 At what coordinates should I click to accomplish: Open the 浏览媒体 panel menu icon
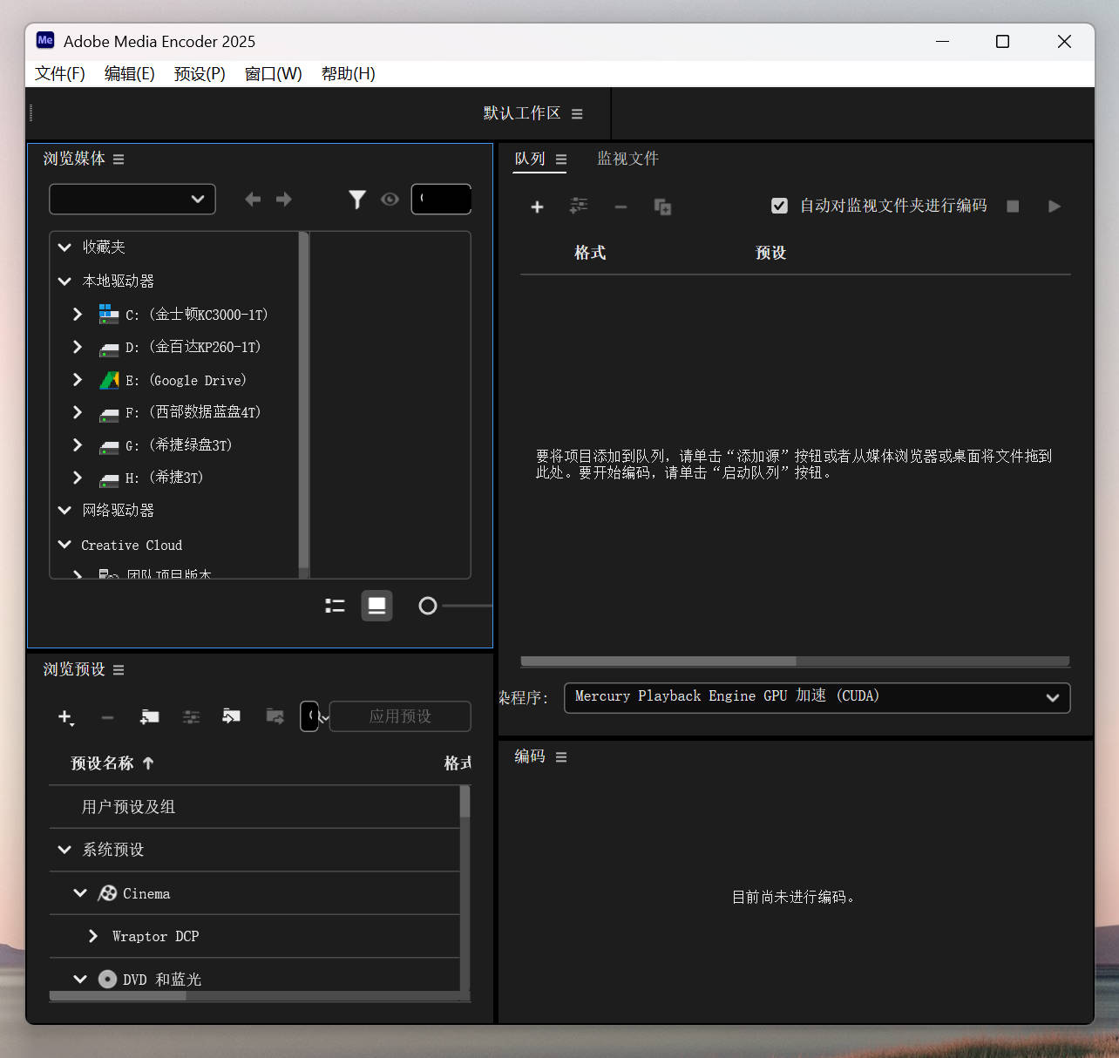pyautogui.click(x=119, y=159)
